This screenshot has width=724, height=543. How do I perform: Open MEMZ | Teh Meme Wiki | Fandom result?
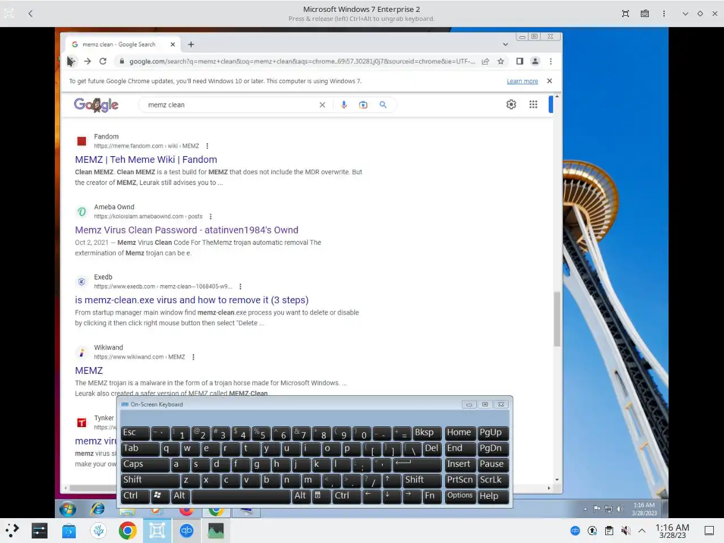point(146,160)
